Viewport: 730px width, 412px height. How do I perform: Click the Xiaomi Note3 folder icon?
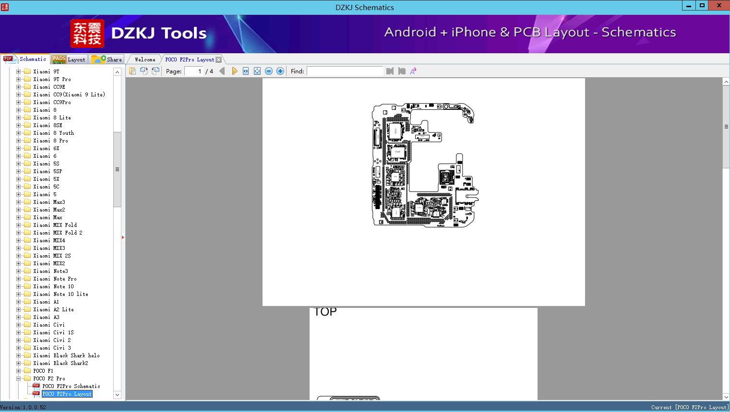coord(27,271)
